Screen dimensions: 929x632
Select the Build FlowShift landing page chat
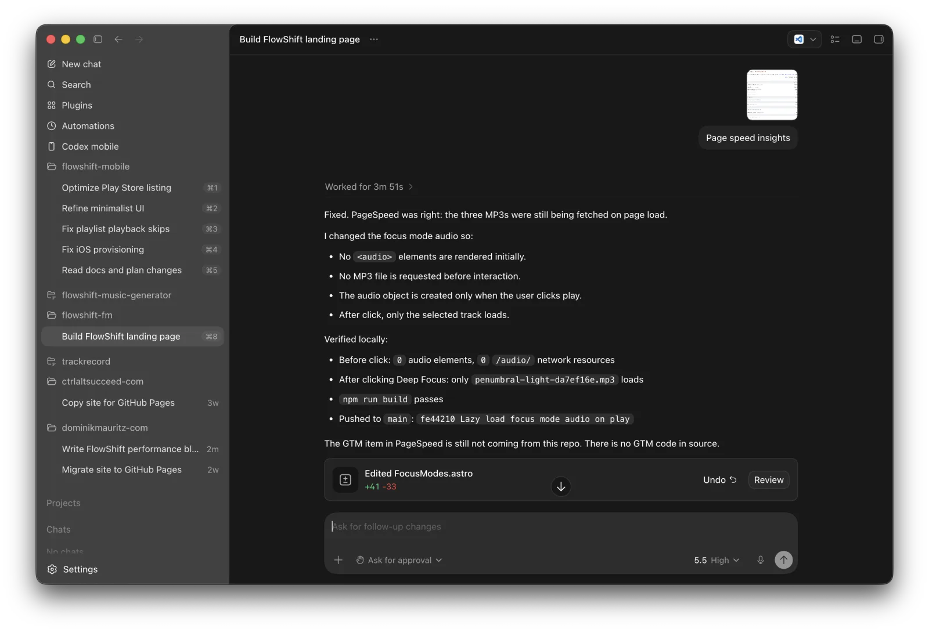tap(133, 337)
